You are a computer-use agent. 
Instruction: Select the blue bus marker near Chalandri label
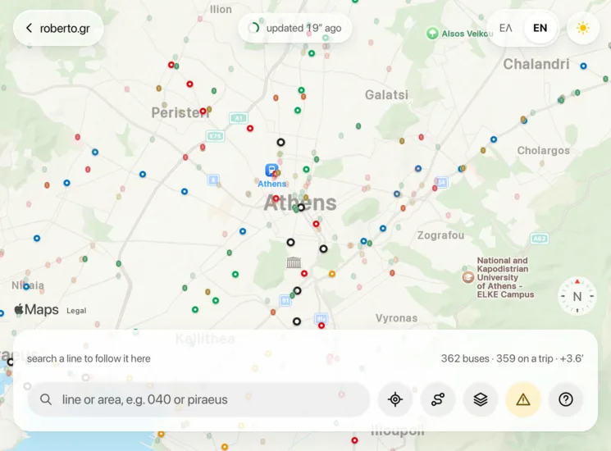583,66
